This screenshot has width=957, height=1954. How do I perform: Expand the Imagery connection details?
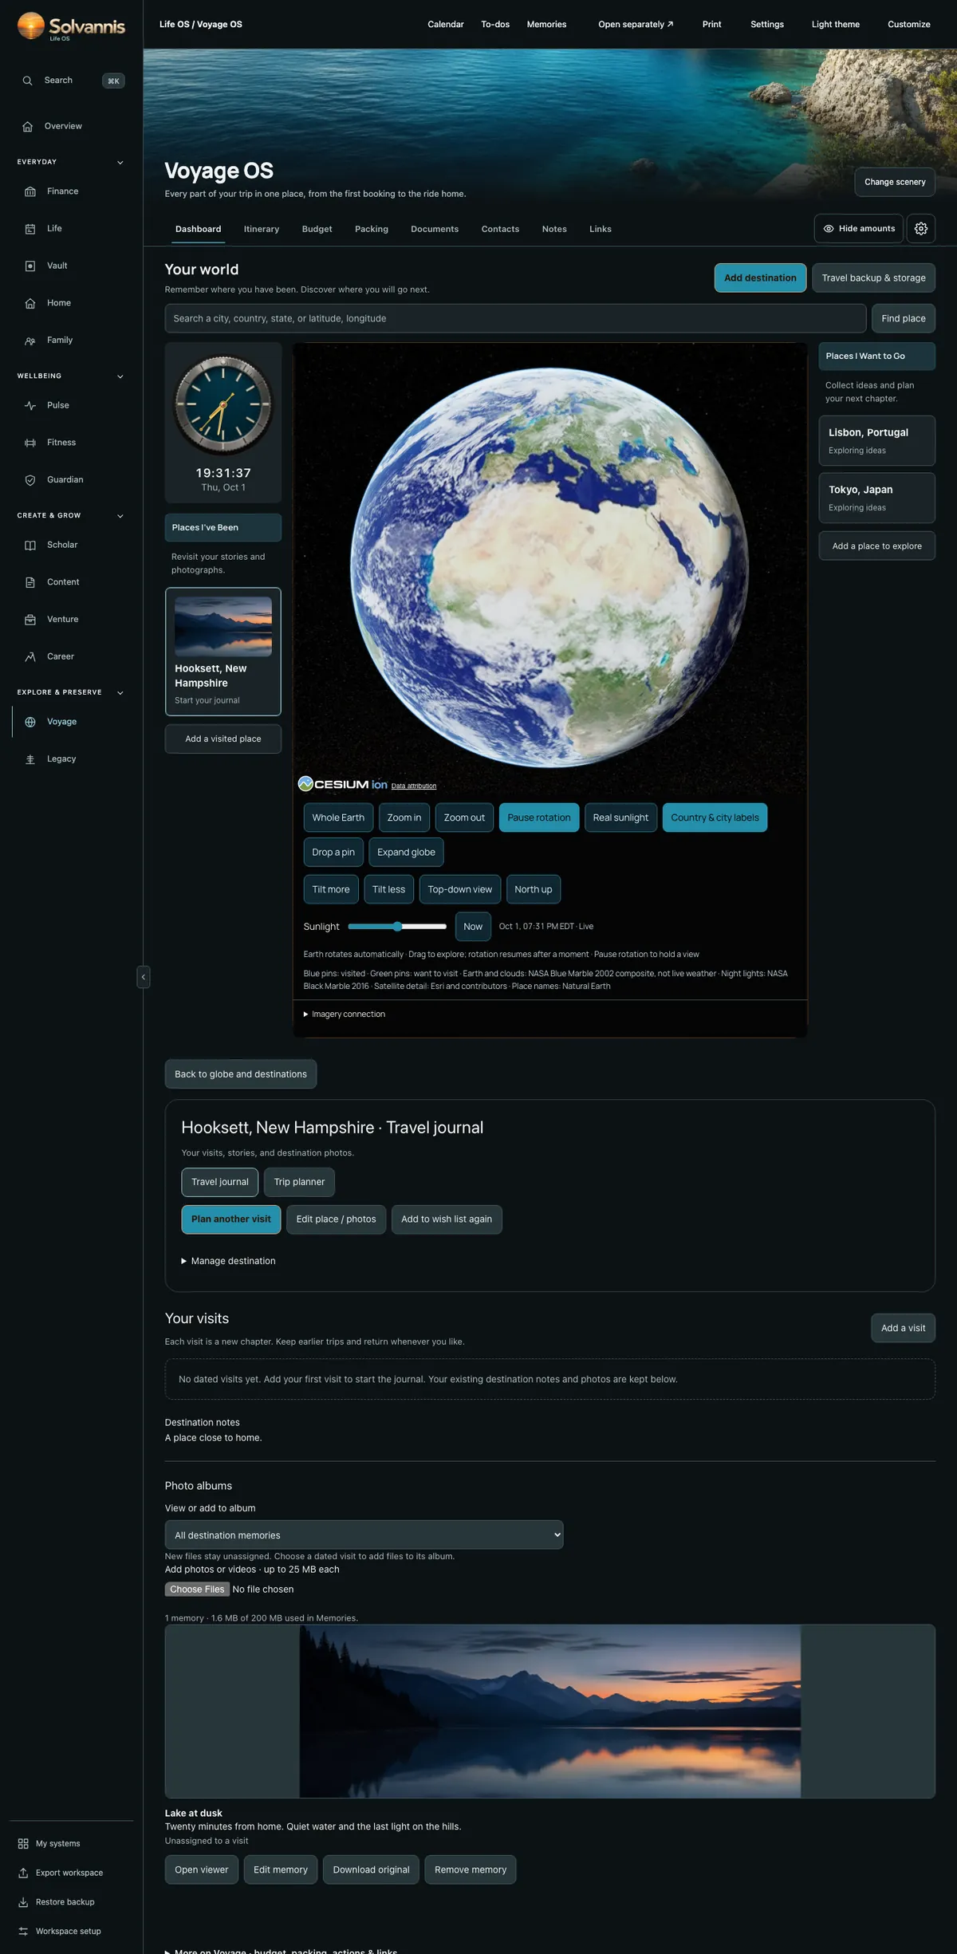click(345, 1014)
